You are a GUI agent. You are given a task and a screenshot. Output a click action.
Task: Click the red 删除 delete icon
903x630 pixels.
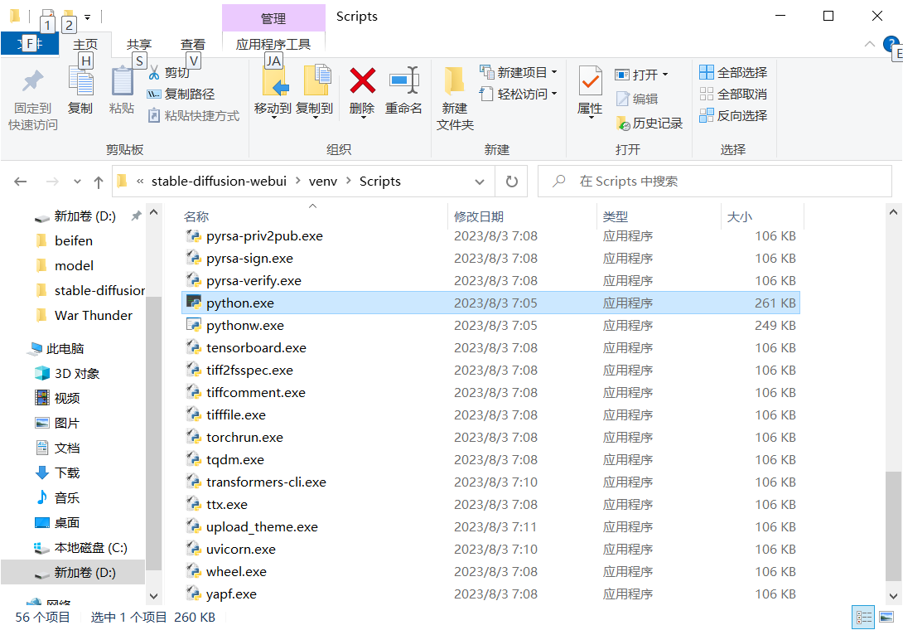(x=362, y=81)
